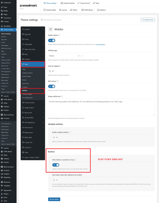Viewport: 159px width, 203px height.
Task: Open Header builder in top navigation
Action: click(50, 10)
